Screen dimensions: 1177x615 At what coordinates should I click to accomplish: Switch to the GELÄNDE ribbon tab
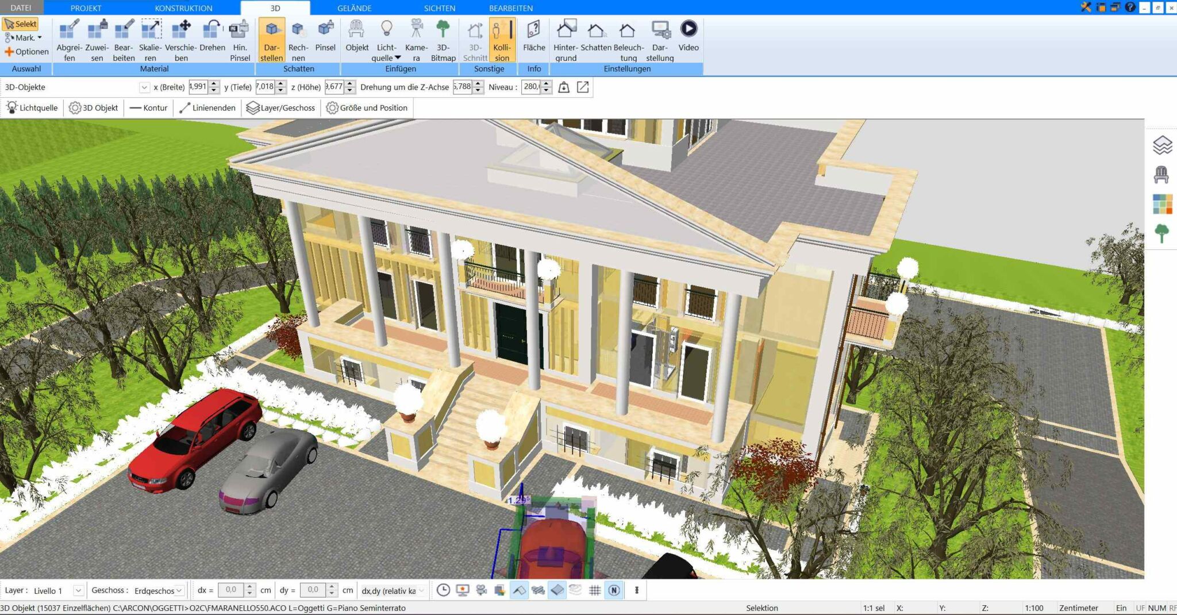coord(353,8)
